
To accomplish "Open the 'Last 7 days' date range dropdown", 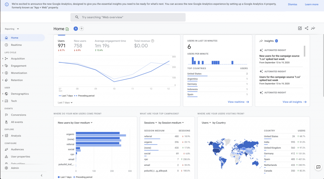I will [65, 103].
